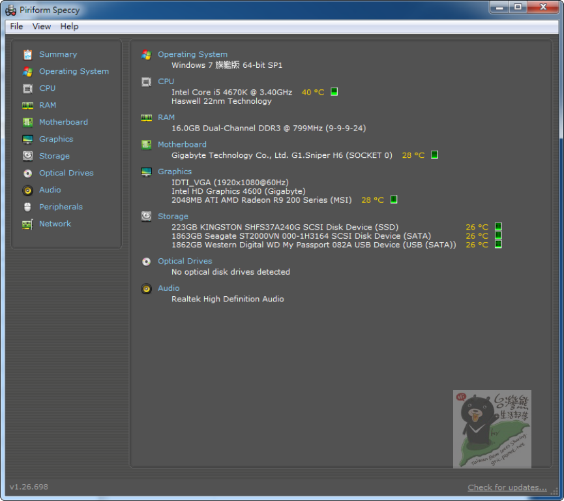
Task: Click RAM stick icon in summary panel
Action: [147, 117]
